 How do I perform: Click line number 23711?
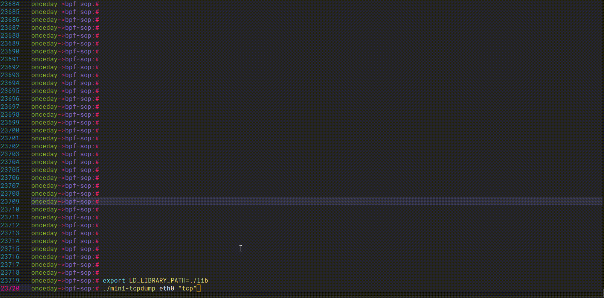click(10, 217)
